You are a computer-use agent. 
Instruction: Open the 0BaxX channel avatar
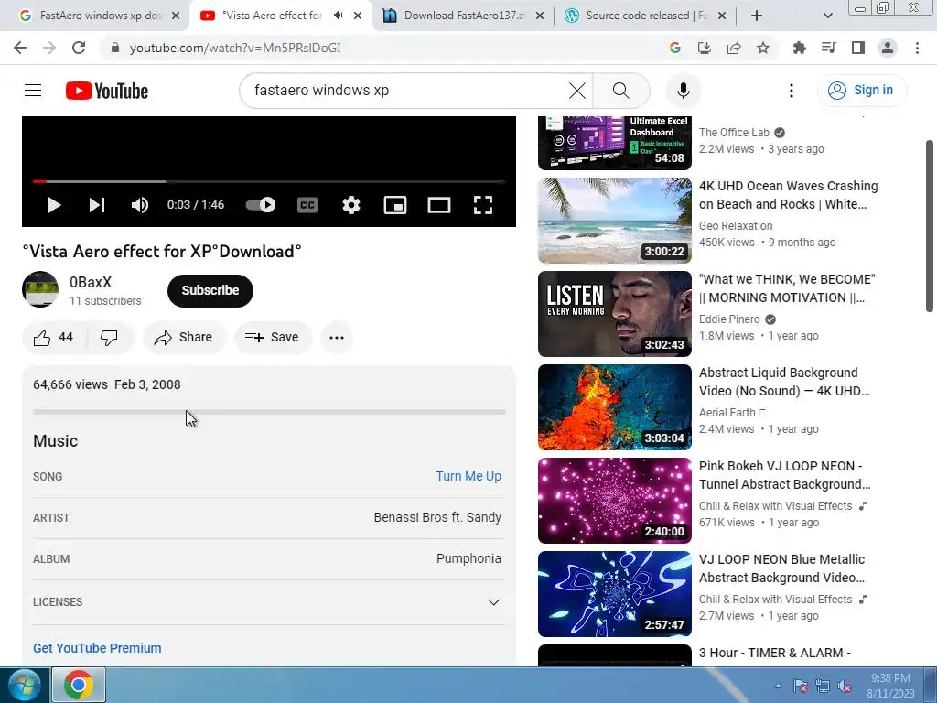pos(40,289)
